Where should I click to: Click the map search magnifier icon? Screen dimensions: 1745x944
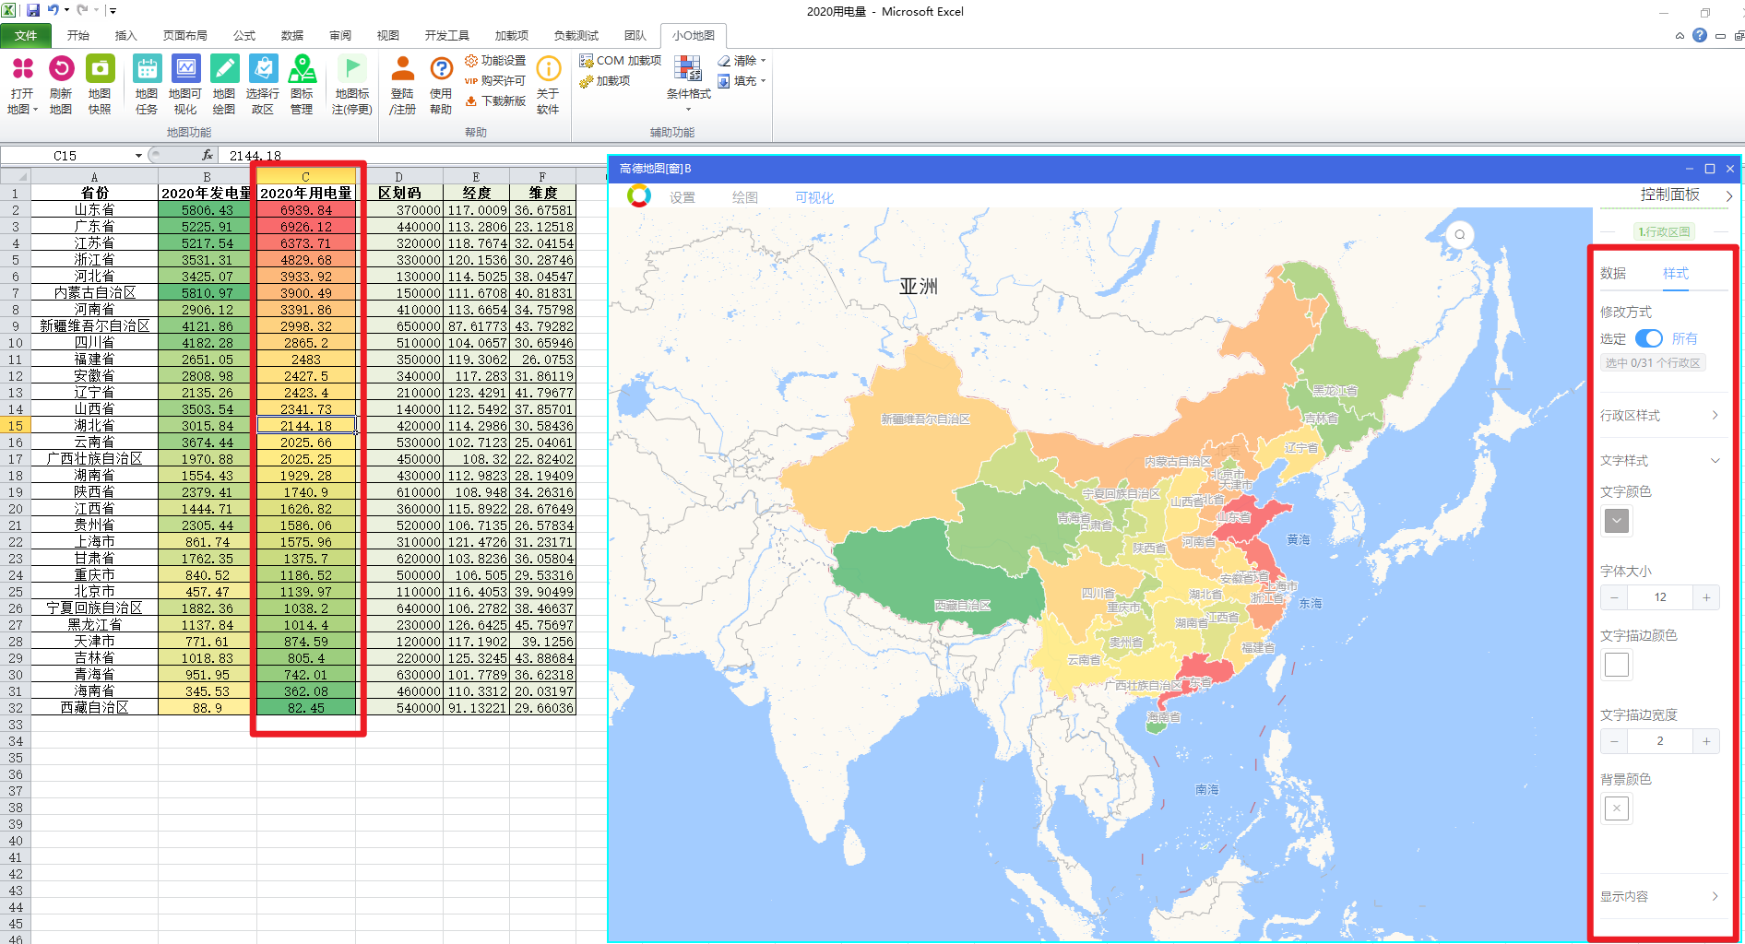(x=1460, y=234)
